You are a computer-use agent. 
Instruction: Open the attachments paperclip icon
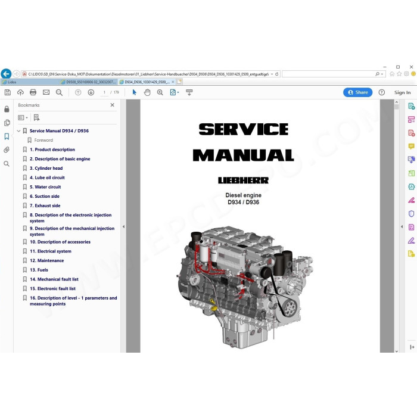[x=7, y=150]
